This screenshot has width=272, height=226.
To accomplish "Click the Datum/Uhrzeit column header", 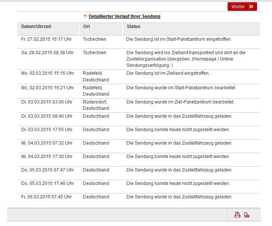I will pos(48,29).
